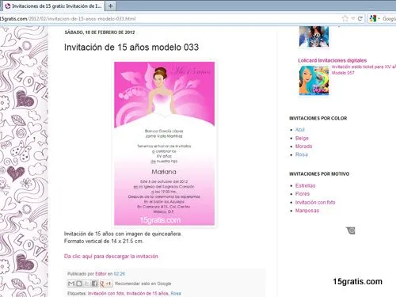Click the Google +1 button
396x297 pixels.
(x=105, y=284)
